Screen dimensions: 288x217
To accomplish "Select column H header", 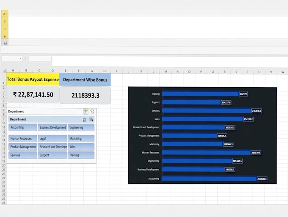I will click(104, 71).
